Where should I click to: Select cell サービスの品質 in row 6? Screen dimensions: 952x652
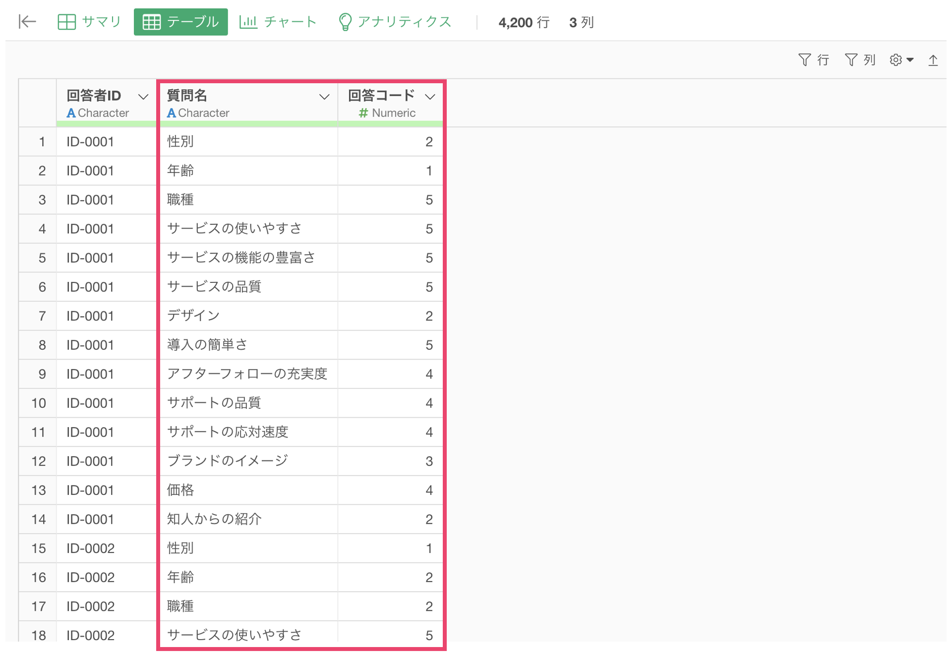(x=214, y=287)
